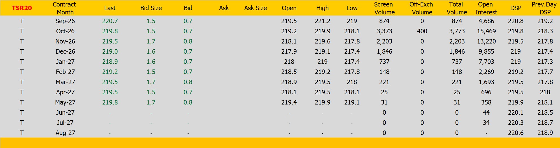Select the Sep-26 contract month cell

(x=65, y=21)
